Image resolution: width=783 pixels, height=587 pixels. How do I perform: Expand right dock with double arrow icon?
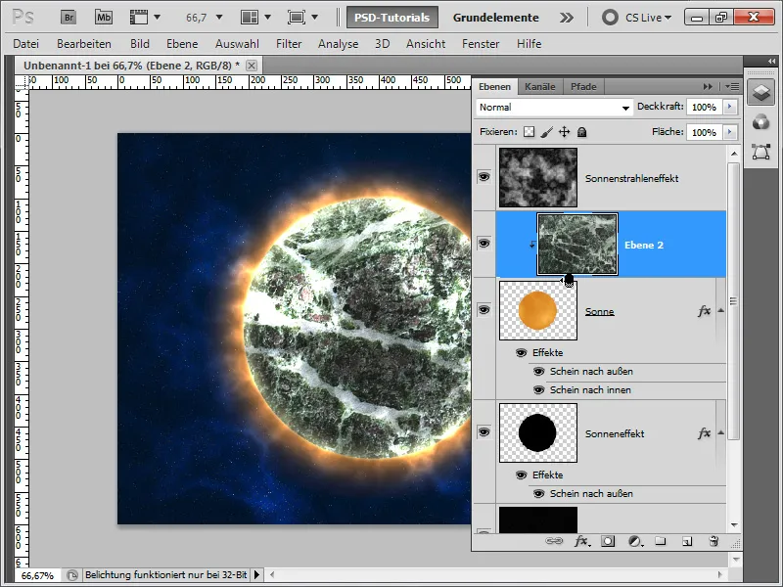[772, 61]
